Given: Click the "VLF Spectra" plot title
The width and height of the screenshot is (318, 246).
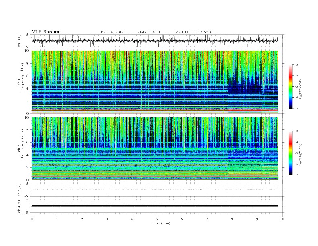Looking at the screenshot, I should 45,32.
